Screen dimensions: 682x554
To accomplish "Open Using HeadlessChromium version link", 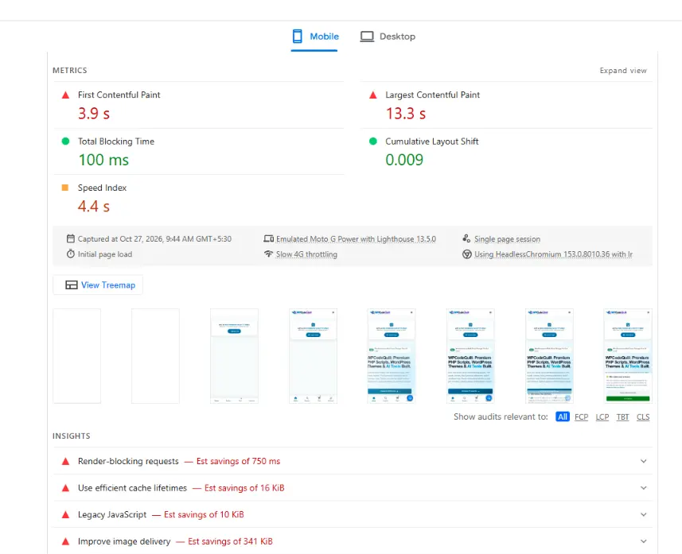I will (x=553, y=254).
